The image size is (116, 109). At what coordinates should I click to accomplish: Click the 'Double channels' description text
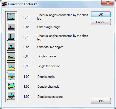click(x=48, y=87)
